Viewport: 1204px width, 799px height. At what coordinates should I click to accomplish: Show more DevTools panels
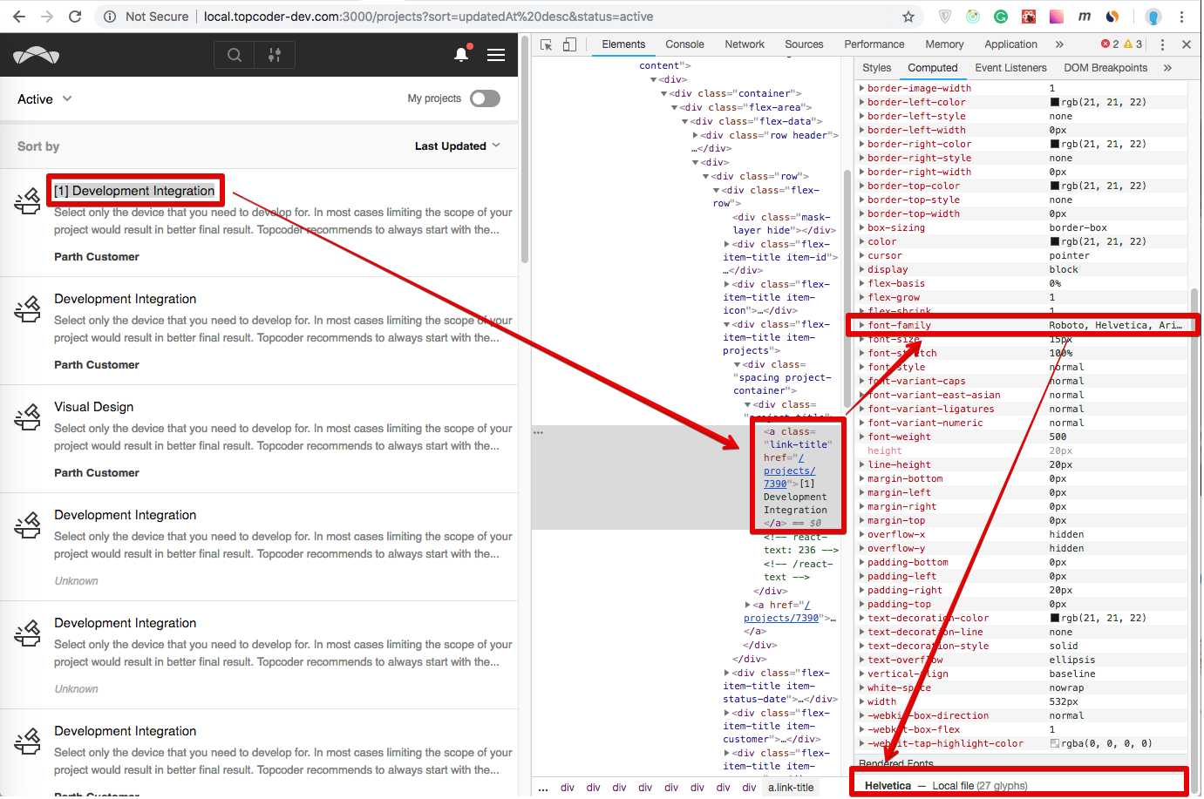[x=1059, y=44]
